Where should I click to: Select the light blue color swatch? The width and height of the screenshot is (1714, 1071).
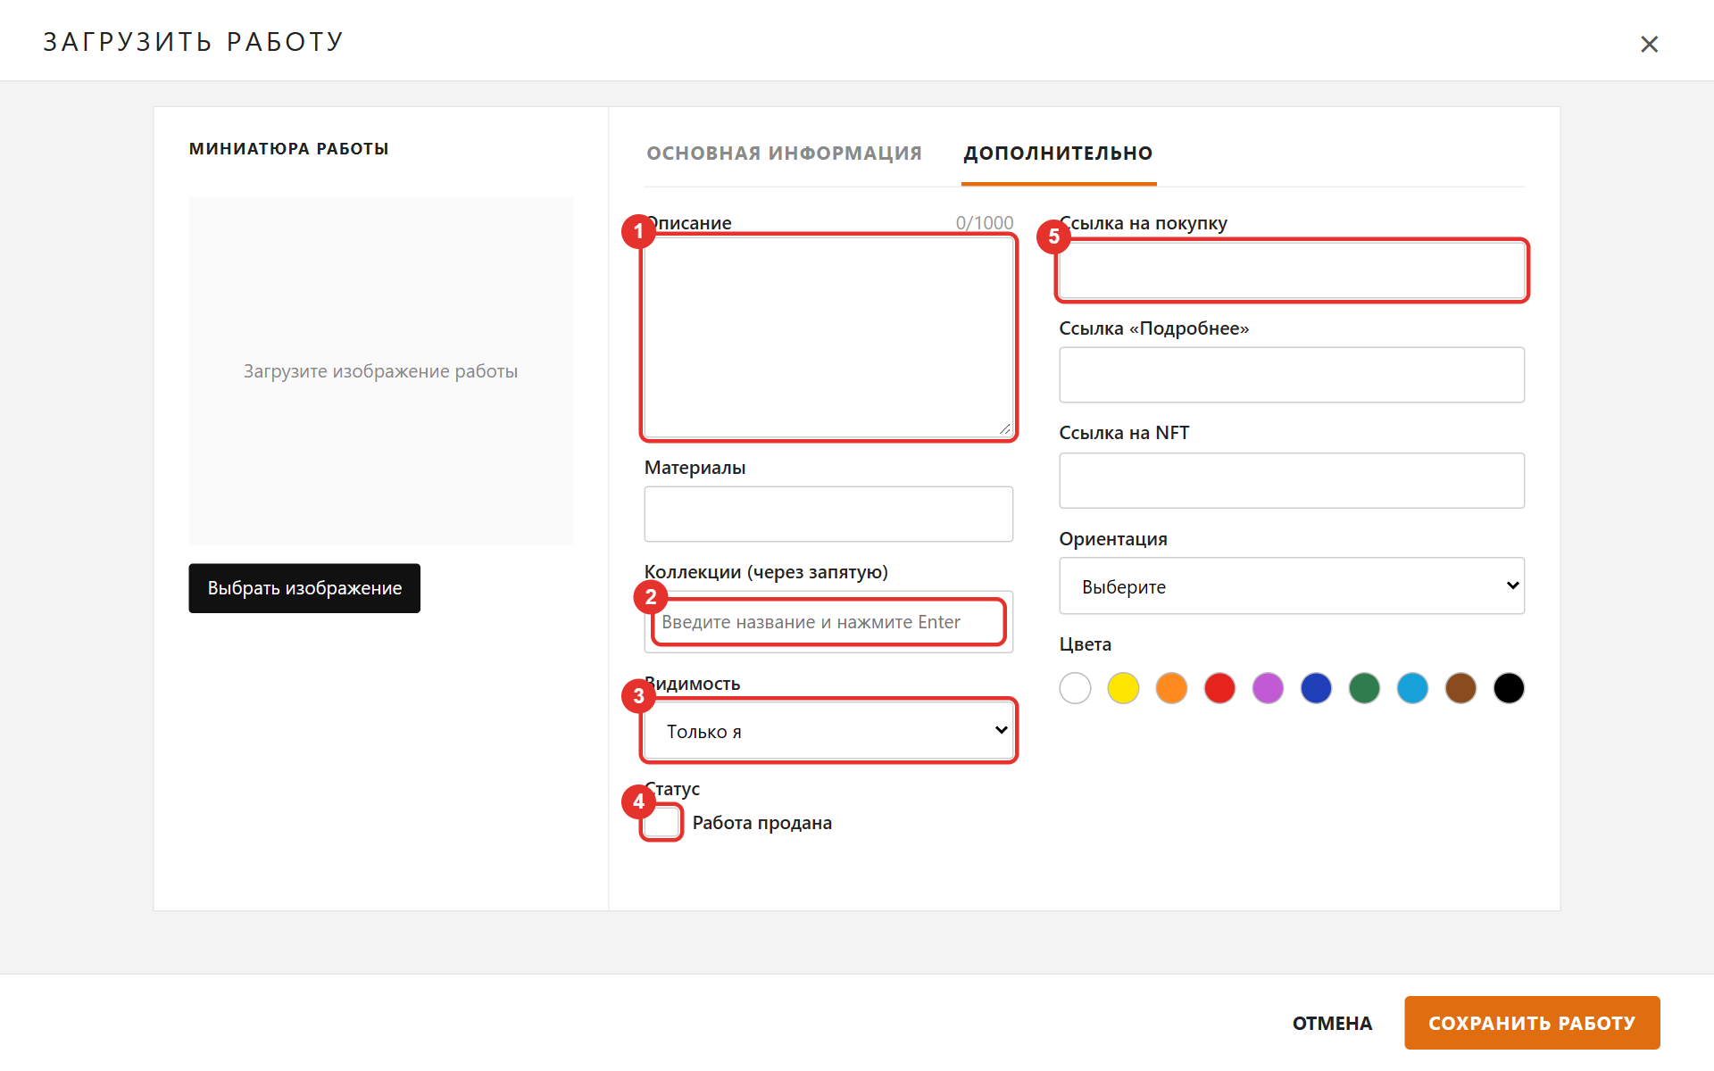(x=1412, y=688)
